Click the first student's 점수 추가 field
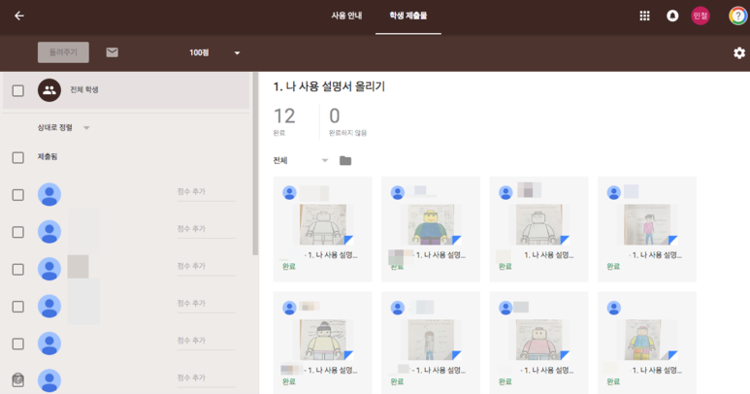 click(206, 192)
